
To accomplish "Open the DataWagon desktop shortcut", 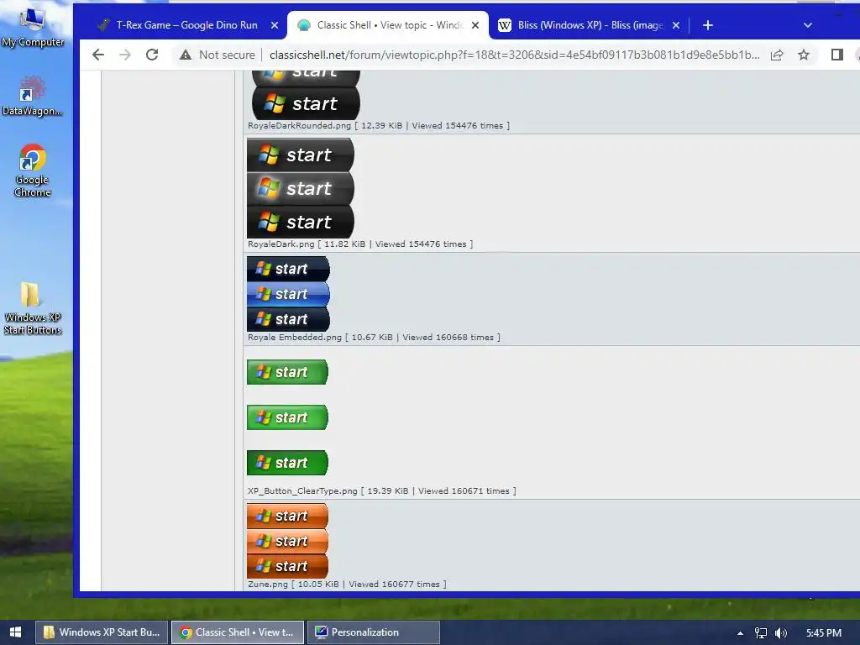I will click(x=33, y=97).
